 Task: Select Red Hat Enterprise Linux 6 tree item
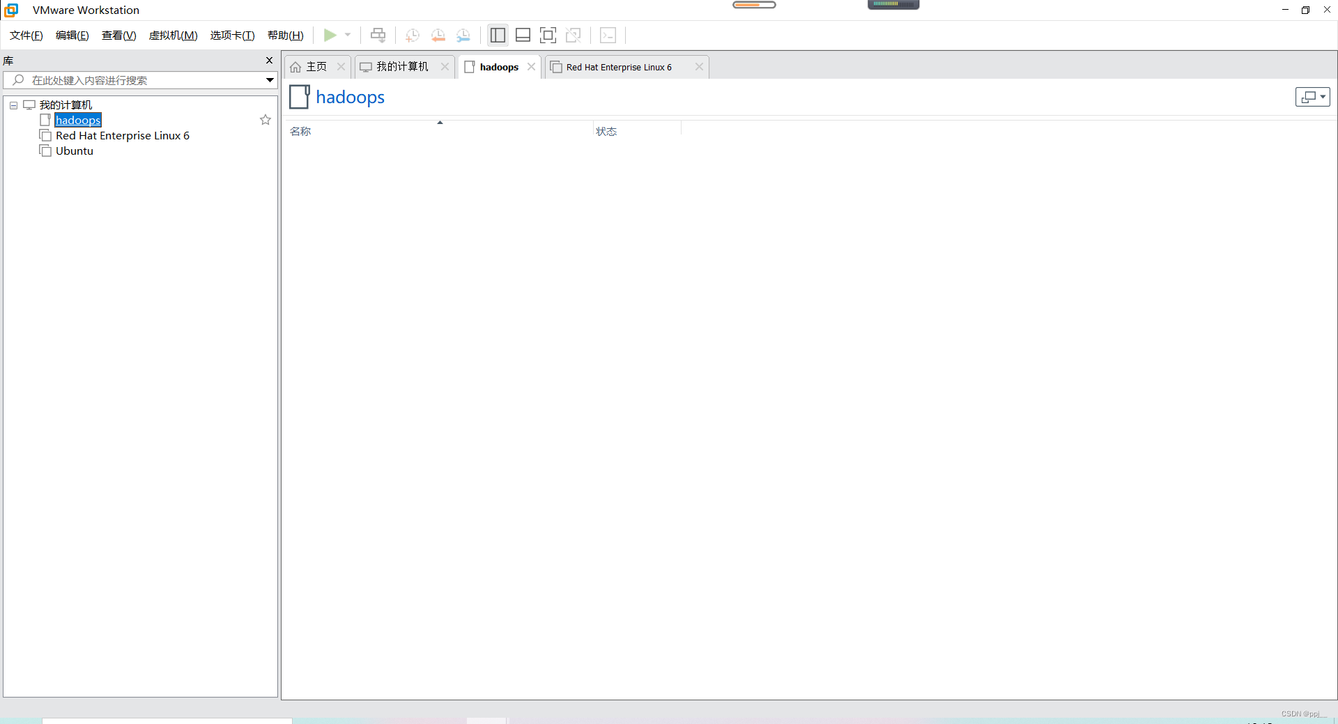tap(123, 136)
